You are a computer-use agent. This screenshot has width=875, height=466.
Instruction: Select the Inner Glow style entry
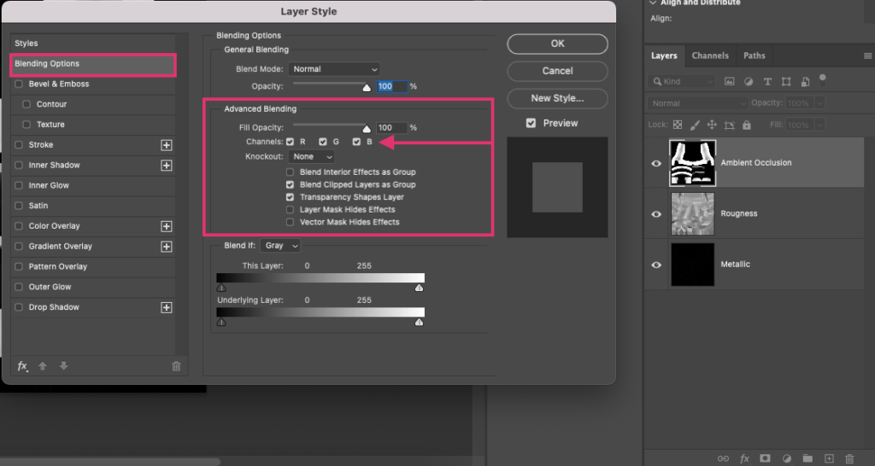92,185
